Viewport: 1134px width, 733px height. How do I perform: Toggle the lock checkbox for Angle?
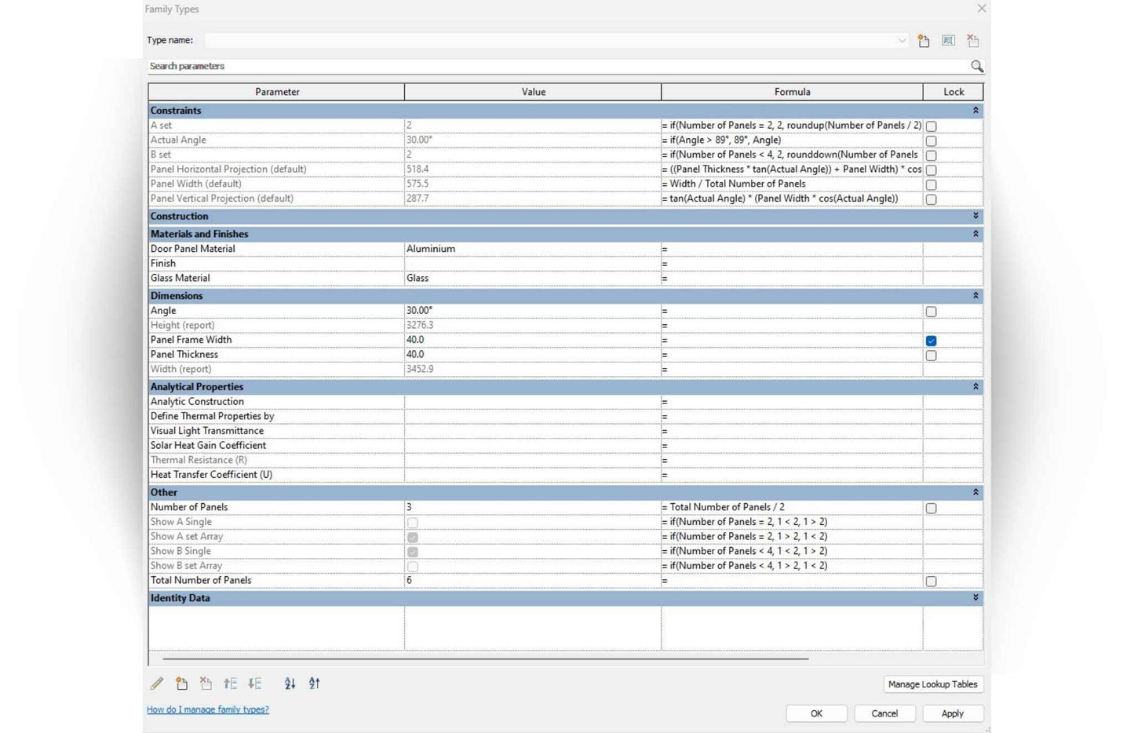931,312
